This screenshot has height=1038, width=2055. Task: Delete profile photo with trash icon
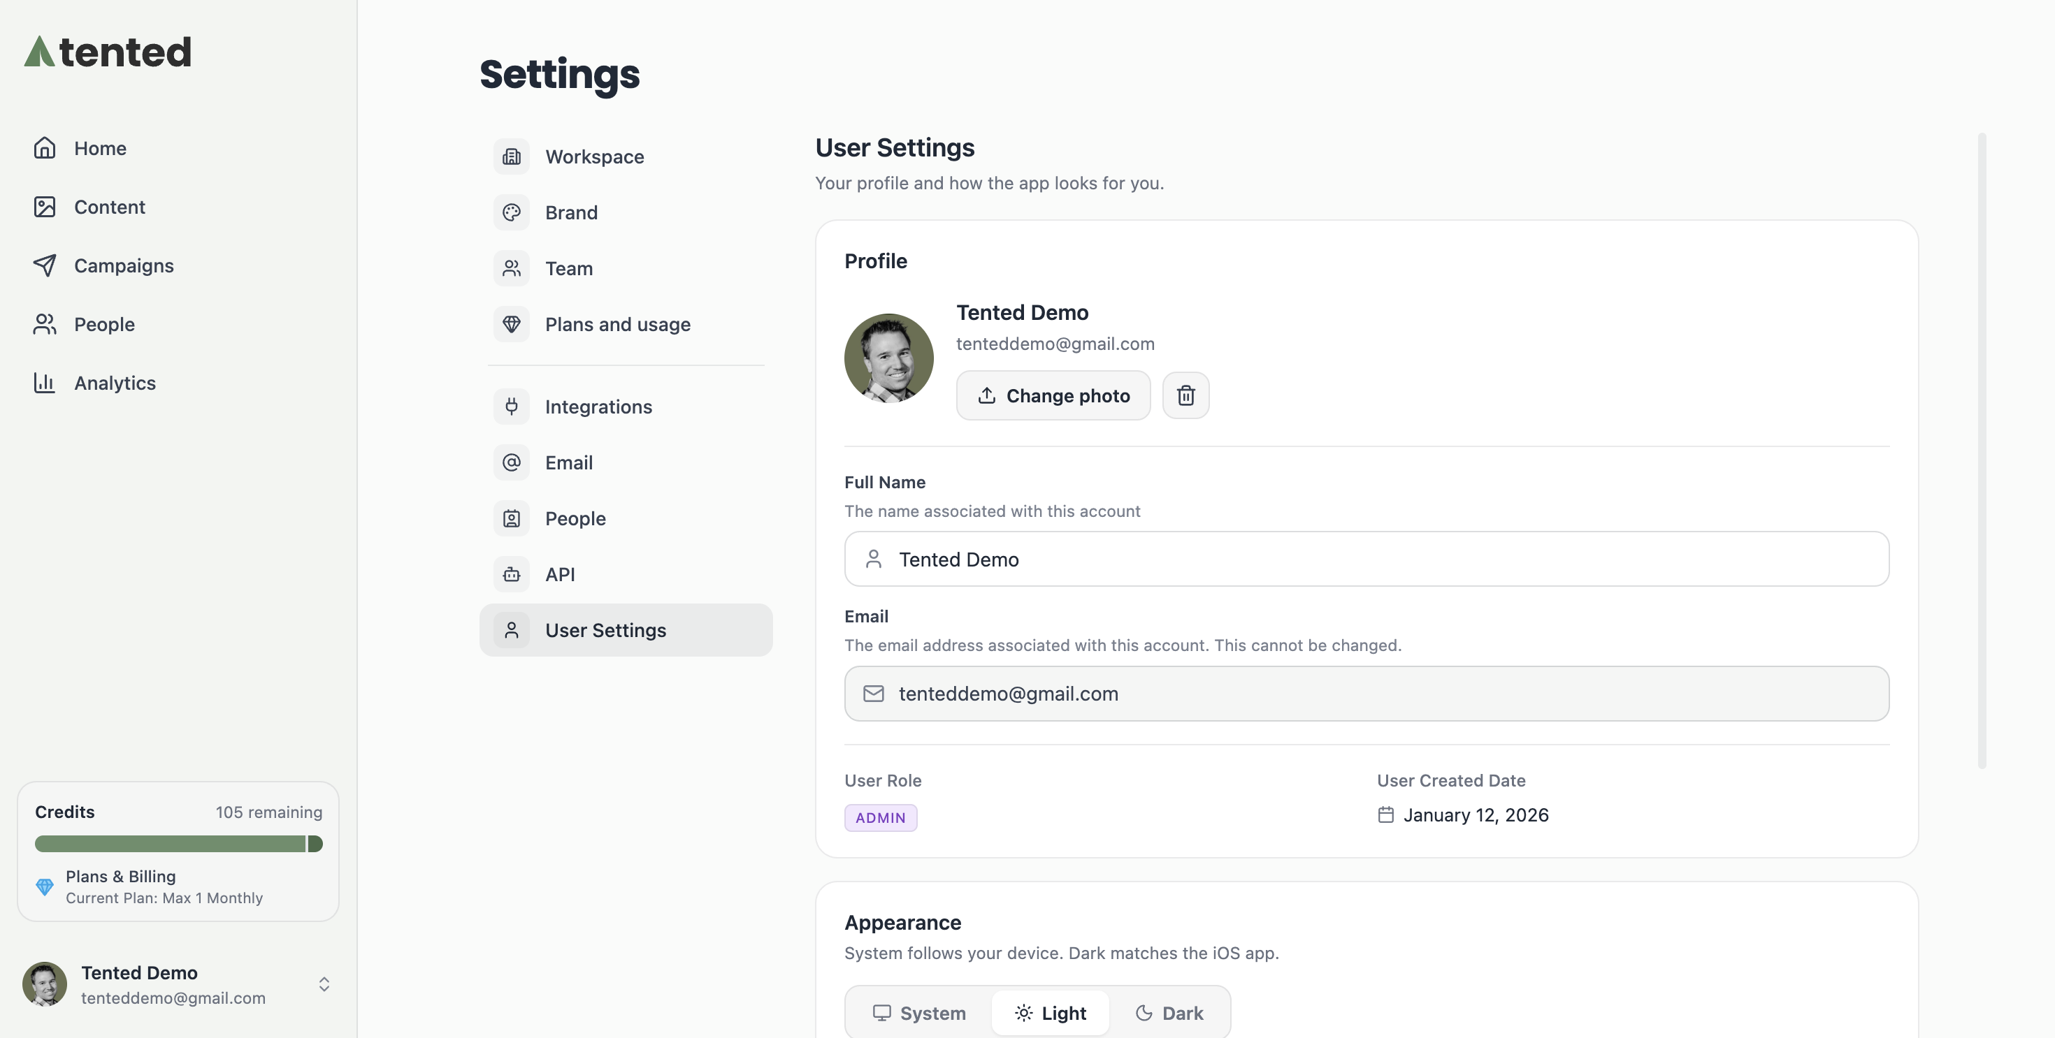[1185, 395]
